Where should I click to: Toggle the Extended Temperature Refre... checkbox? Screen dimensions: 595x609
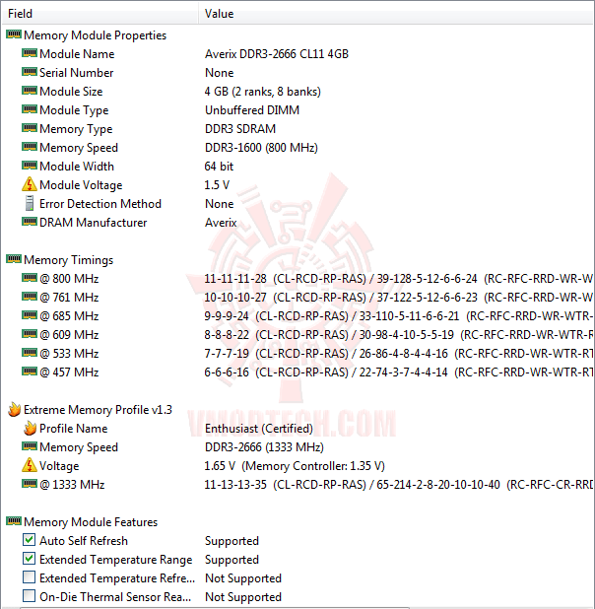click(30, 577)
